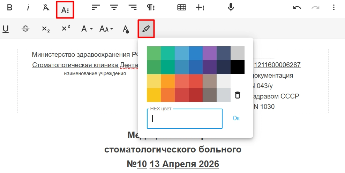Viewport: 345px width, 173px height.
Task: Toggle italic text style
Action: pos(28,8)
